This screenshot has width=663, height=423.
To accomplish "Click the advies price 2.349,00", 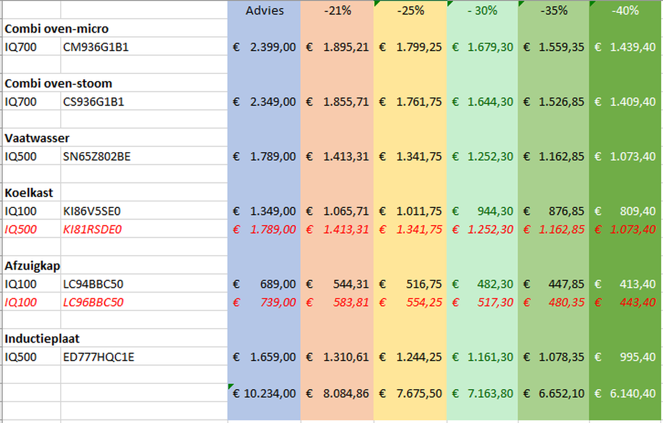I will click(x=264, y=102).
